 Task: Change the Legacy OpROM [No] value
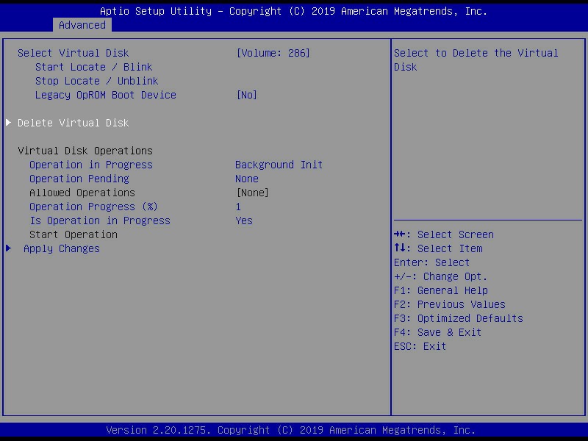247,95
